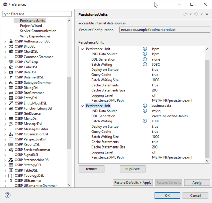Open the back history dropdown arrow

[191, 14]
